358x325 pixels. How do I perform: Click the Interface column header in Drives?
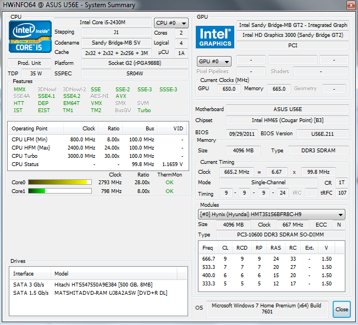pyautogui.click(x=30, y=274)
